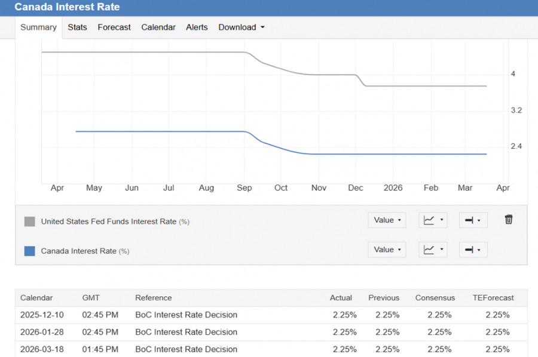
Task: Open chart type menu for Fed Funds Rate
Action: tap(433, 220)
